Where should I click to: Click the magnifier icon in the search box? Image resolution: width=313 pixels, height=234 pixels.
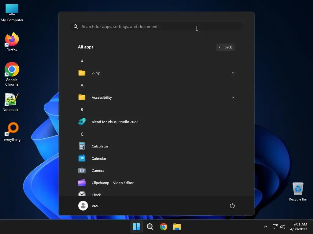tap(76, 27)
